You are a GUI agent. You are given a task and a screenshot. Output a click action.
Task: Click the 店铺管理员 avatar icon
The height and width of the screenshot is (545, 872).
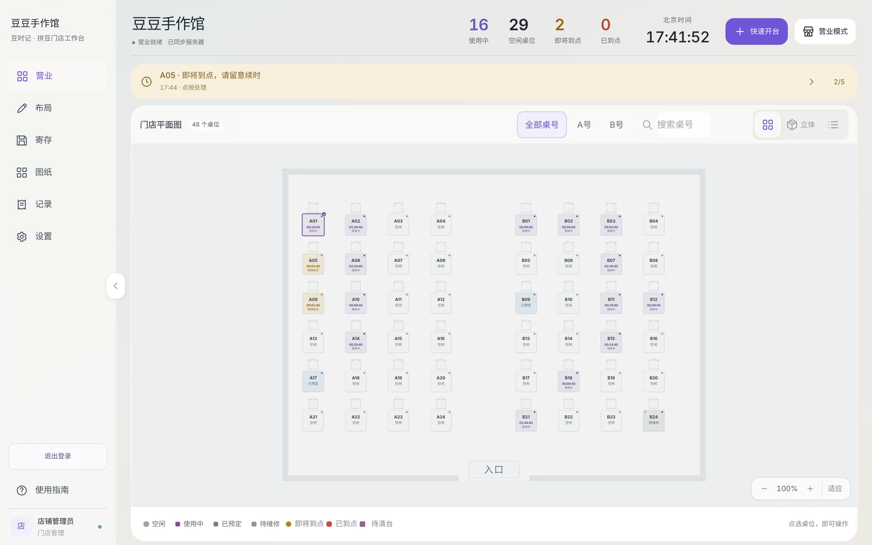pyautogui.click(x=21, y=526)
